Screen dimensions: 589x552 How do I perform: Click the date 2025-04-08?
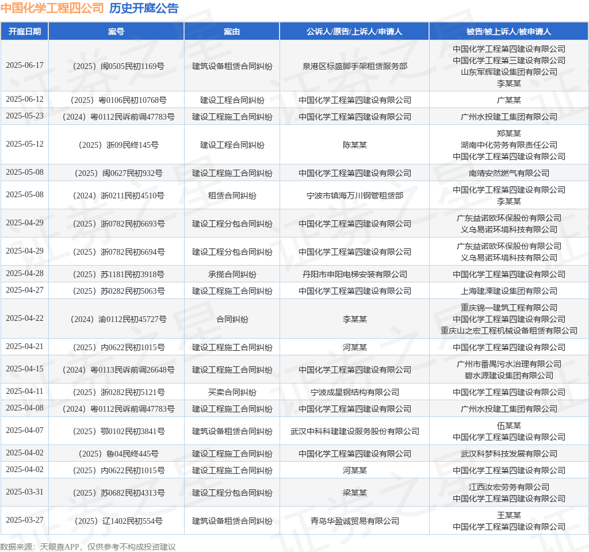click(24, 408)
